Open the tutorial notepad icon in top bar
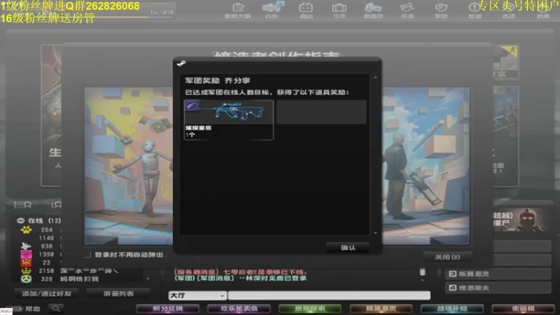The width and height of the screenshot is (560, 315). point(238,8)
